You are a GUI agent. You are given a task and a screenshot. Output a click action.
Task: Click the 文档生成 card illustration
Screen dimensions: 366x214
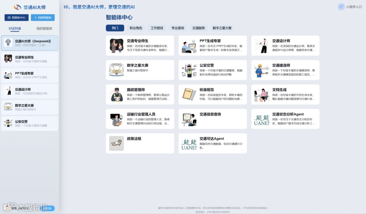click(262, 94)
